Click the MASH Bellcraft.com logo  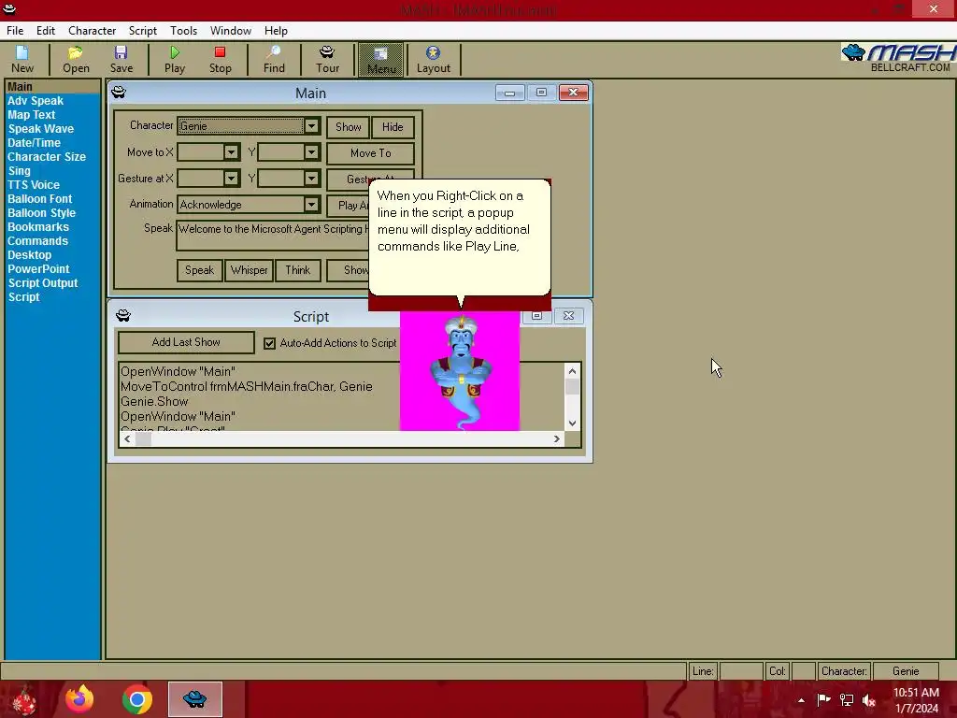click(898, 58)
